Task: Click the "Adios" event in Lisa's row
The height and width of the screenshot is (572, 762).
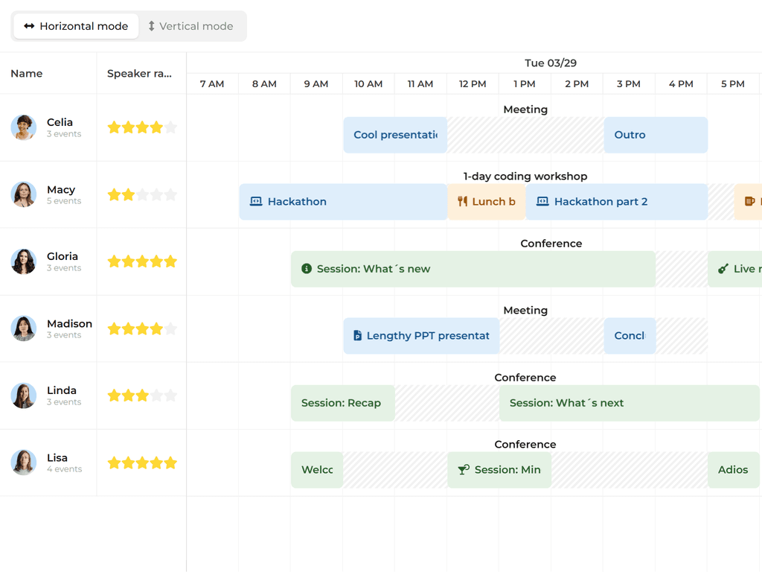Action: (733, 470)
